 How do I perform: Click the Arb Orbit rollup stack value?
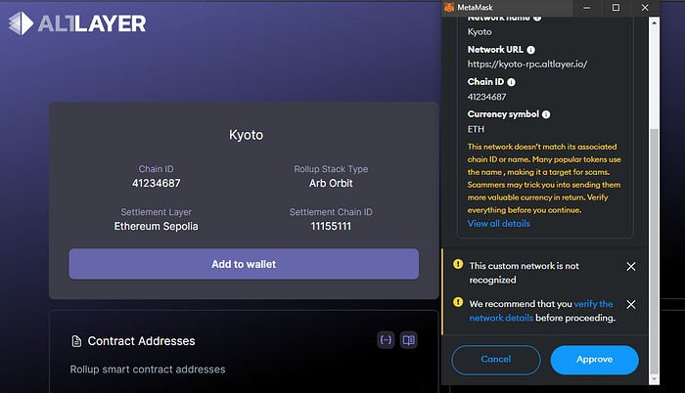click(x=331, y=184)
